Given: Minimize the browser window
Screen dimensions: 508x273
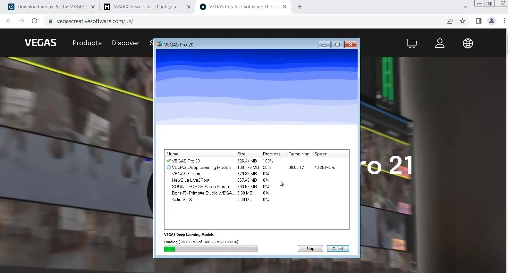Looking at the screenshot, I should click(479, 4).
